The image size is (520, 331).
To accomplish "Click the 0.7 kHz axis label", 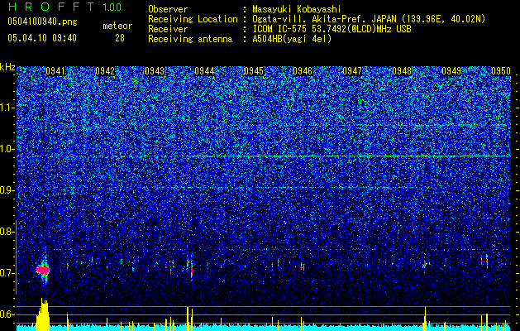I will [x=7, y=273].
